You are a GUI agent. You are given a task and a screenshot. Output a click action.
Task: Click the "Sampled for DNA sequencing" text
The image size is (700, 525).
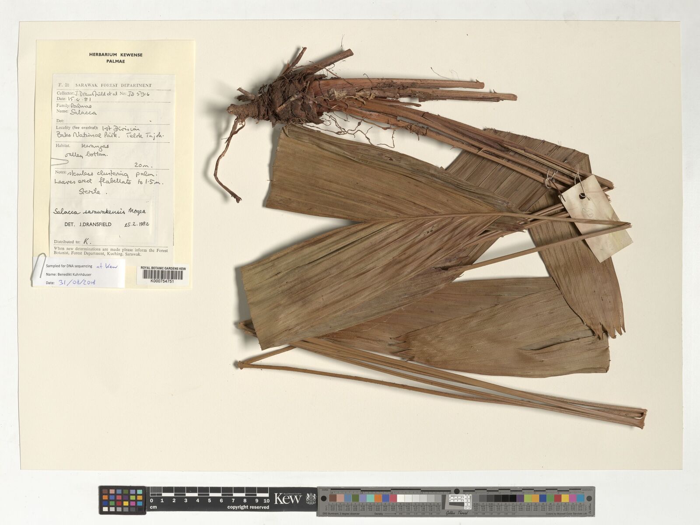69,266
